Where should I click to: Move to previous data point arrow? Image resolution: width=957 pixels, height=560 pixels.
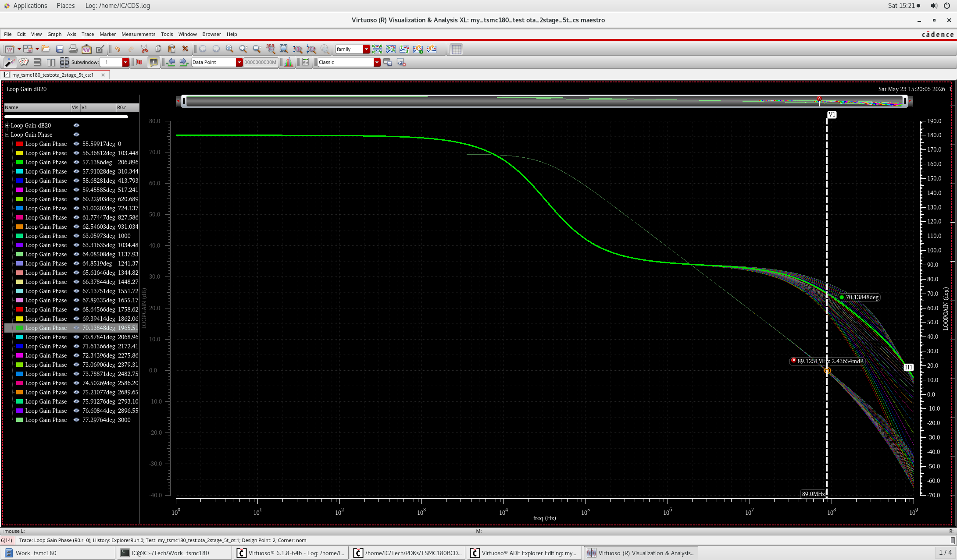tap(171, 62)
